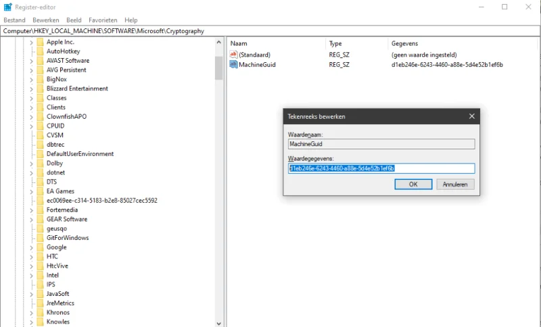Click the Apple Inc. folder icon
The width and height of the screenshot is (541, 327).
coord(41,42)
